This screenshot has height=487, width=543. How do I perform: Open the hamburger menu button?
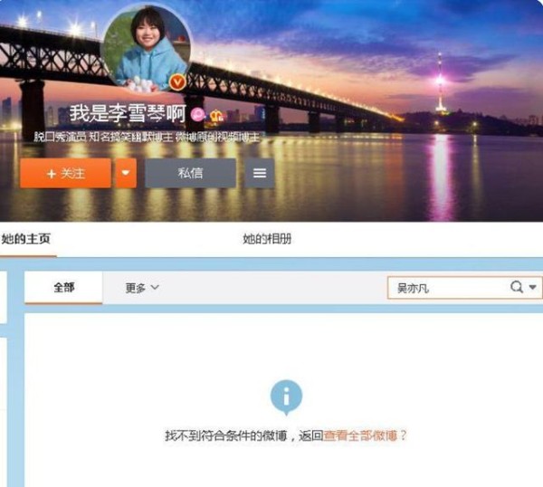(260, 173)
